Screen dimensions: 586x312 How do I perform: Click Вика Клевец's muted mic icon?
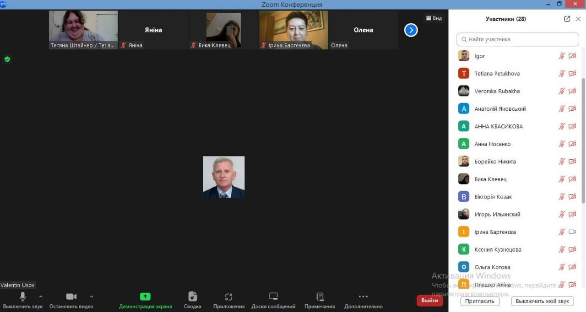[562, 179]
